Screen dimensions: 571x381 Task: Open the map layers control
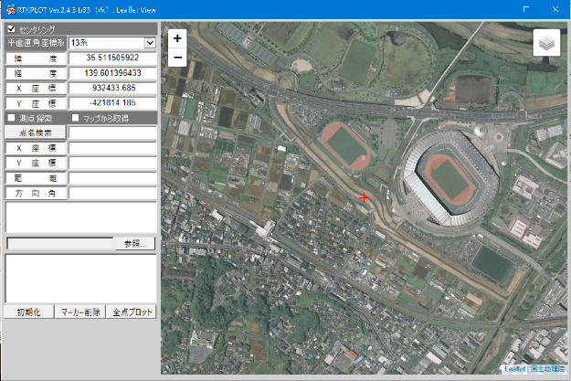tap(546, 43)
